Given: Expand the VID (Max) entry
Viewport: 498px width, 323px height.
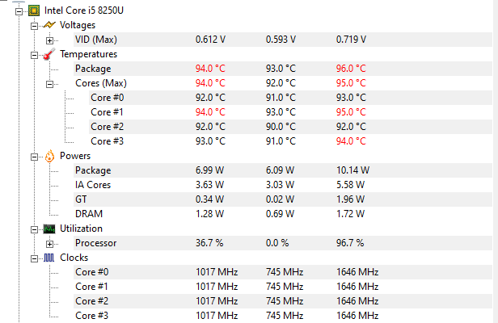Looking at the screenshot, I should [49, 40].
